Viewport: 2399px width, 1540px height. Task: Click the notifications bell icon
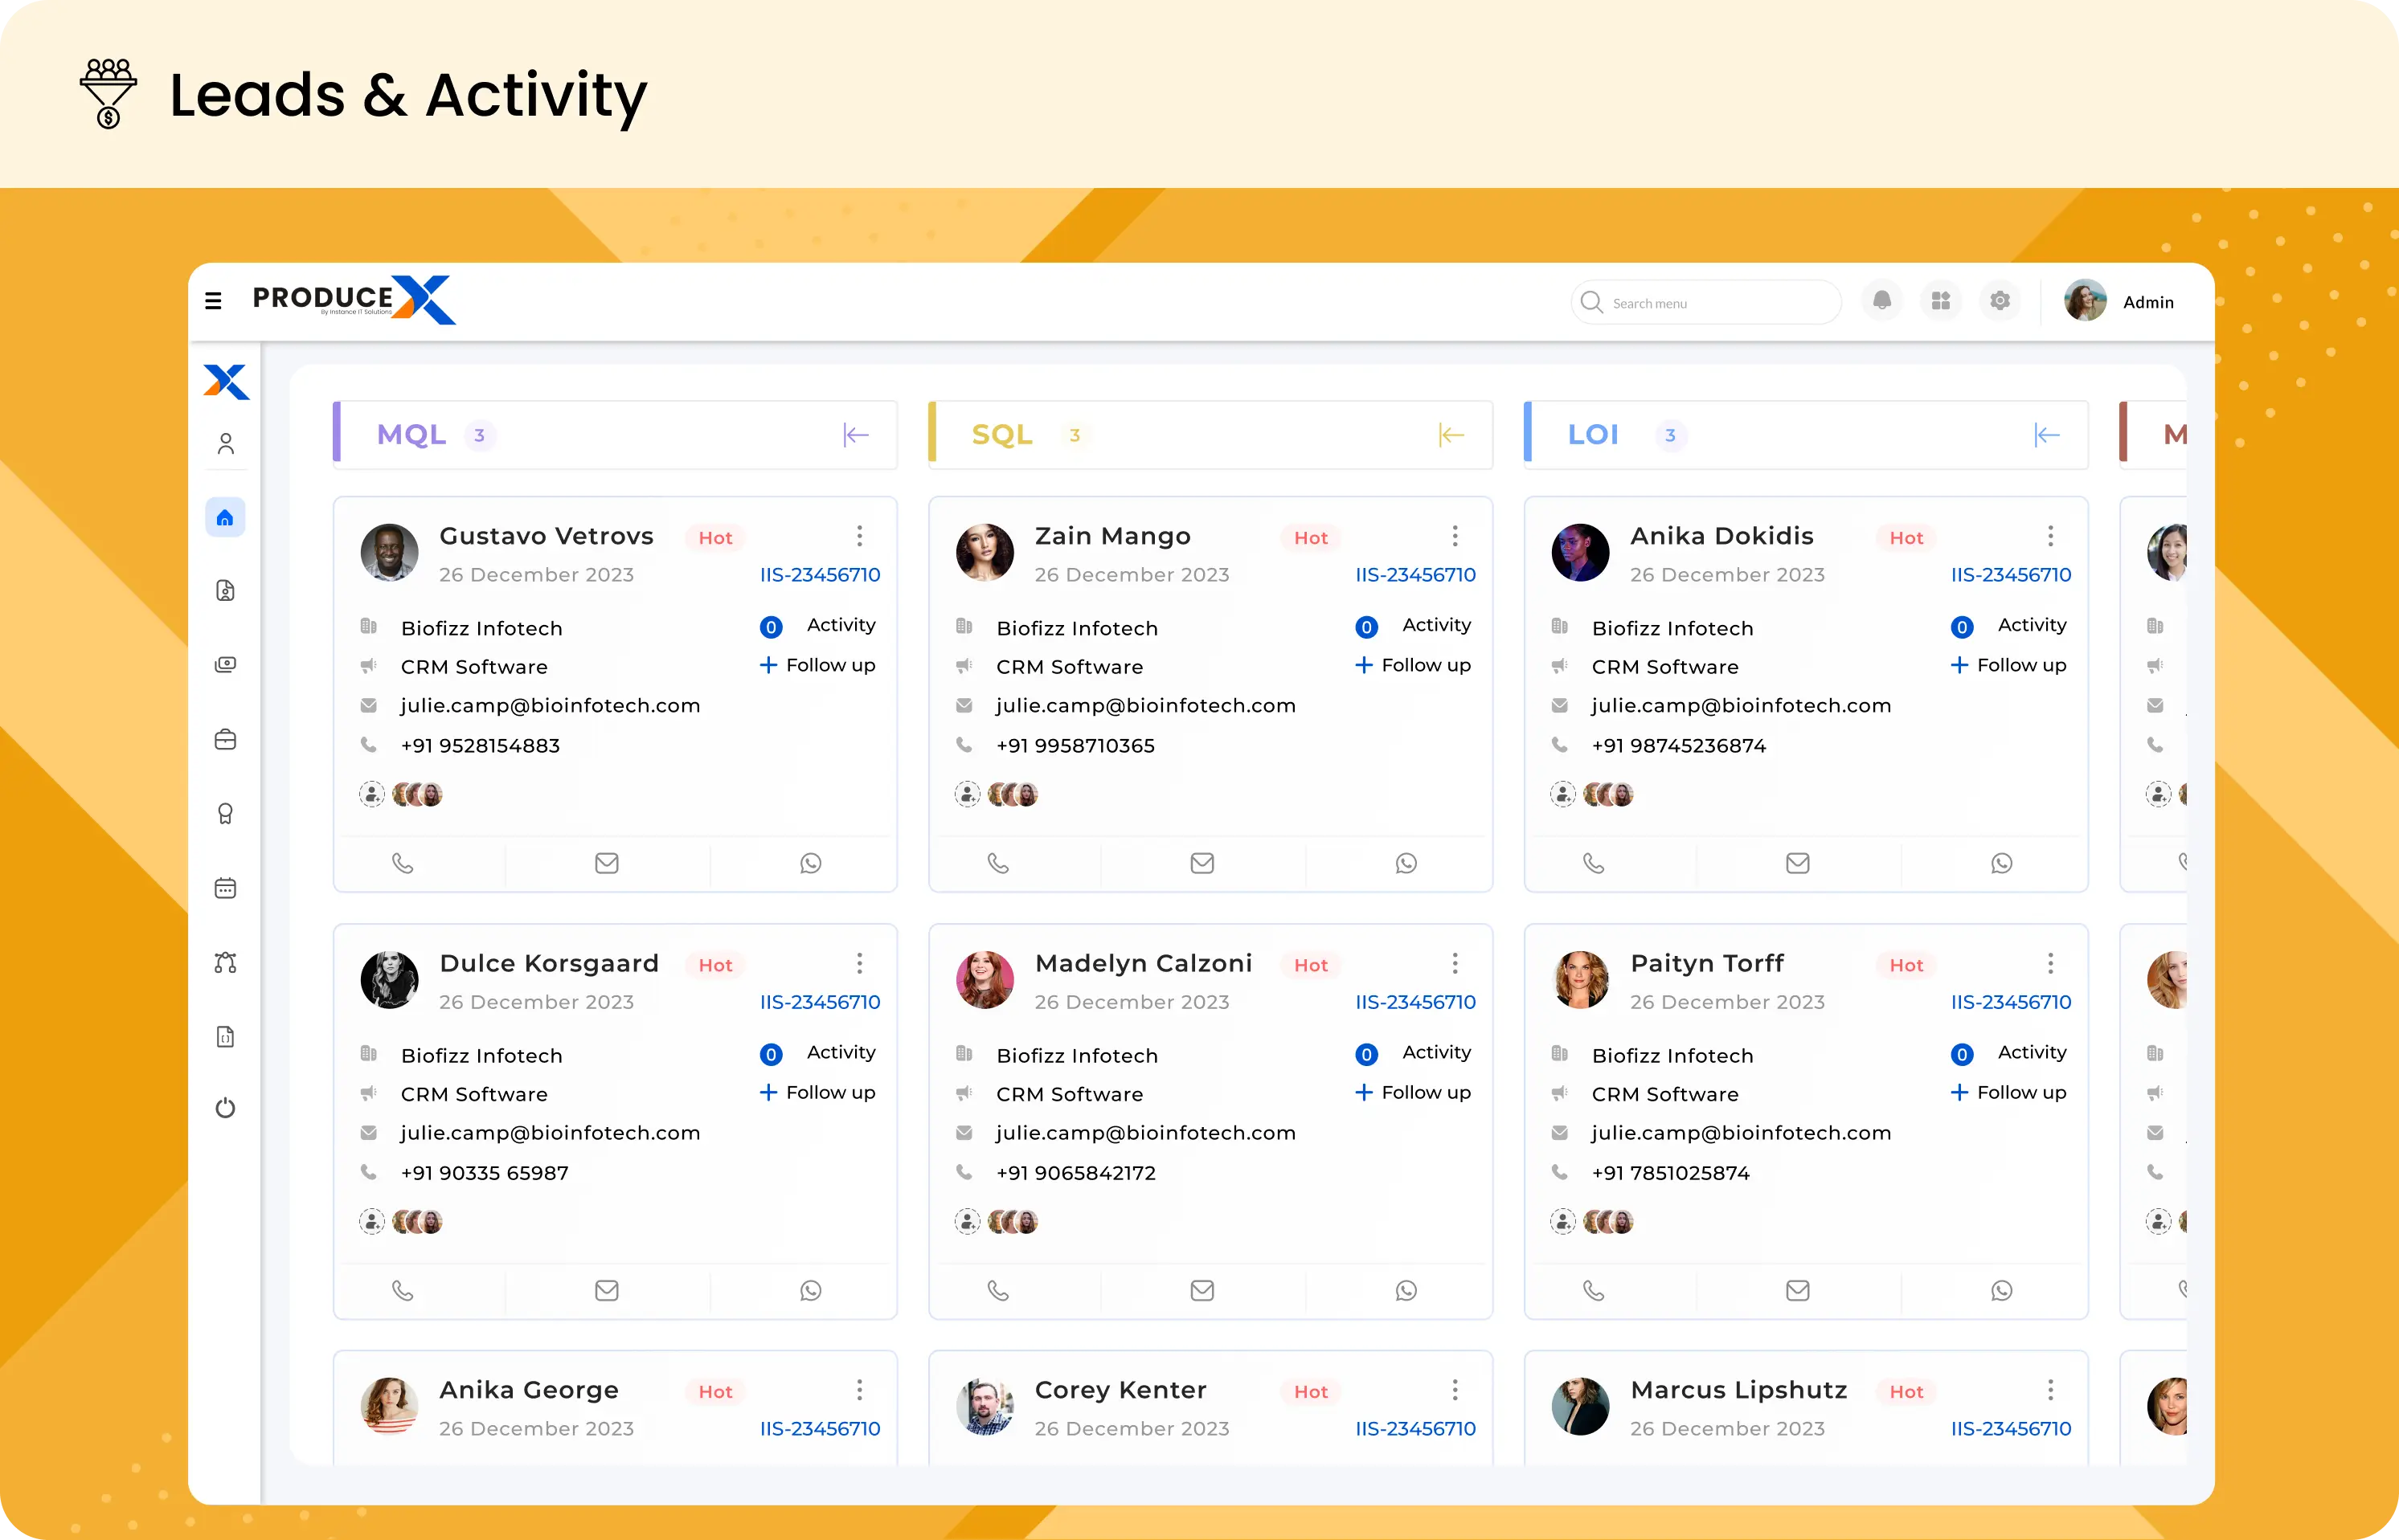(x=1881, y=301)
